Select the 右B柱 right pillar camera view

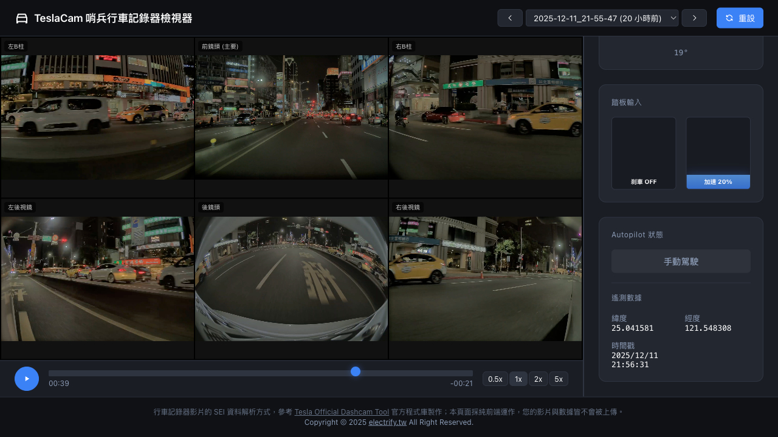pyautogui.click(x=485, y=117)
